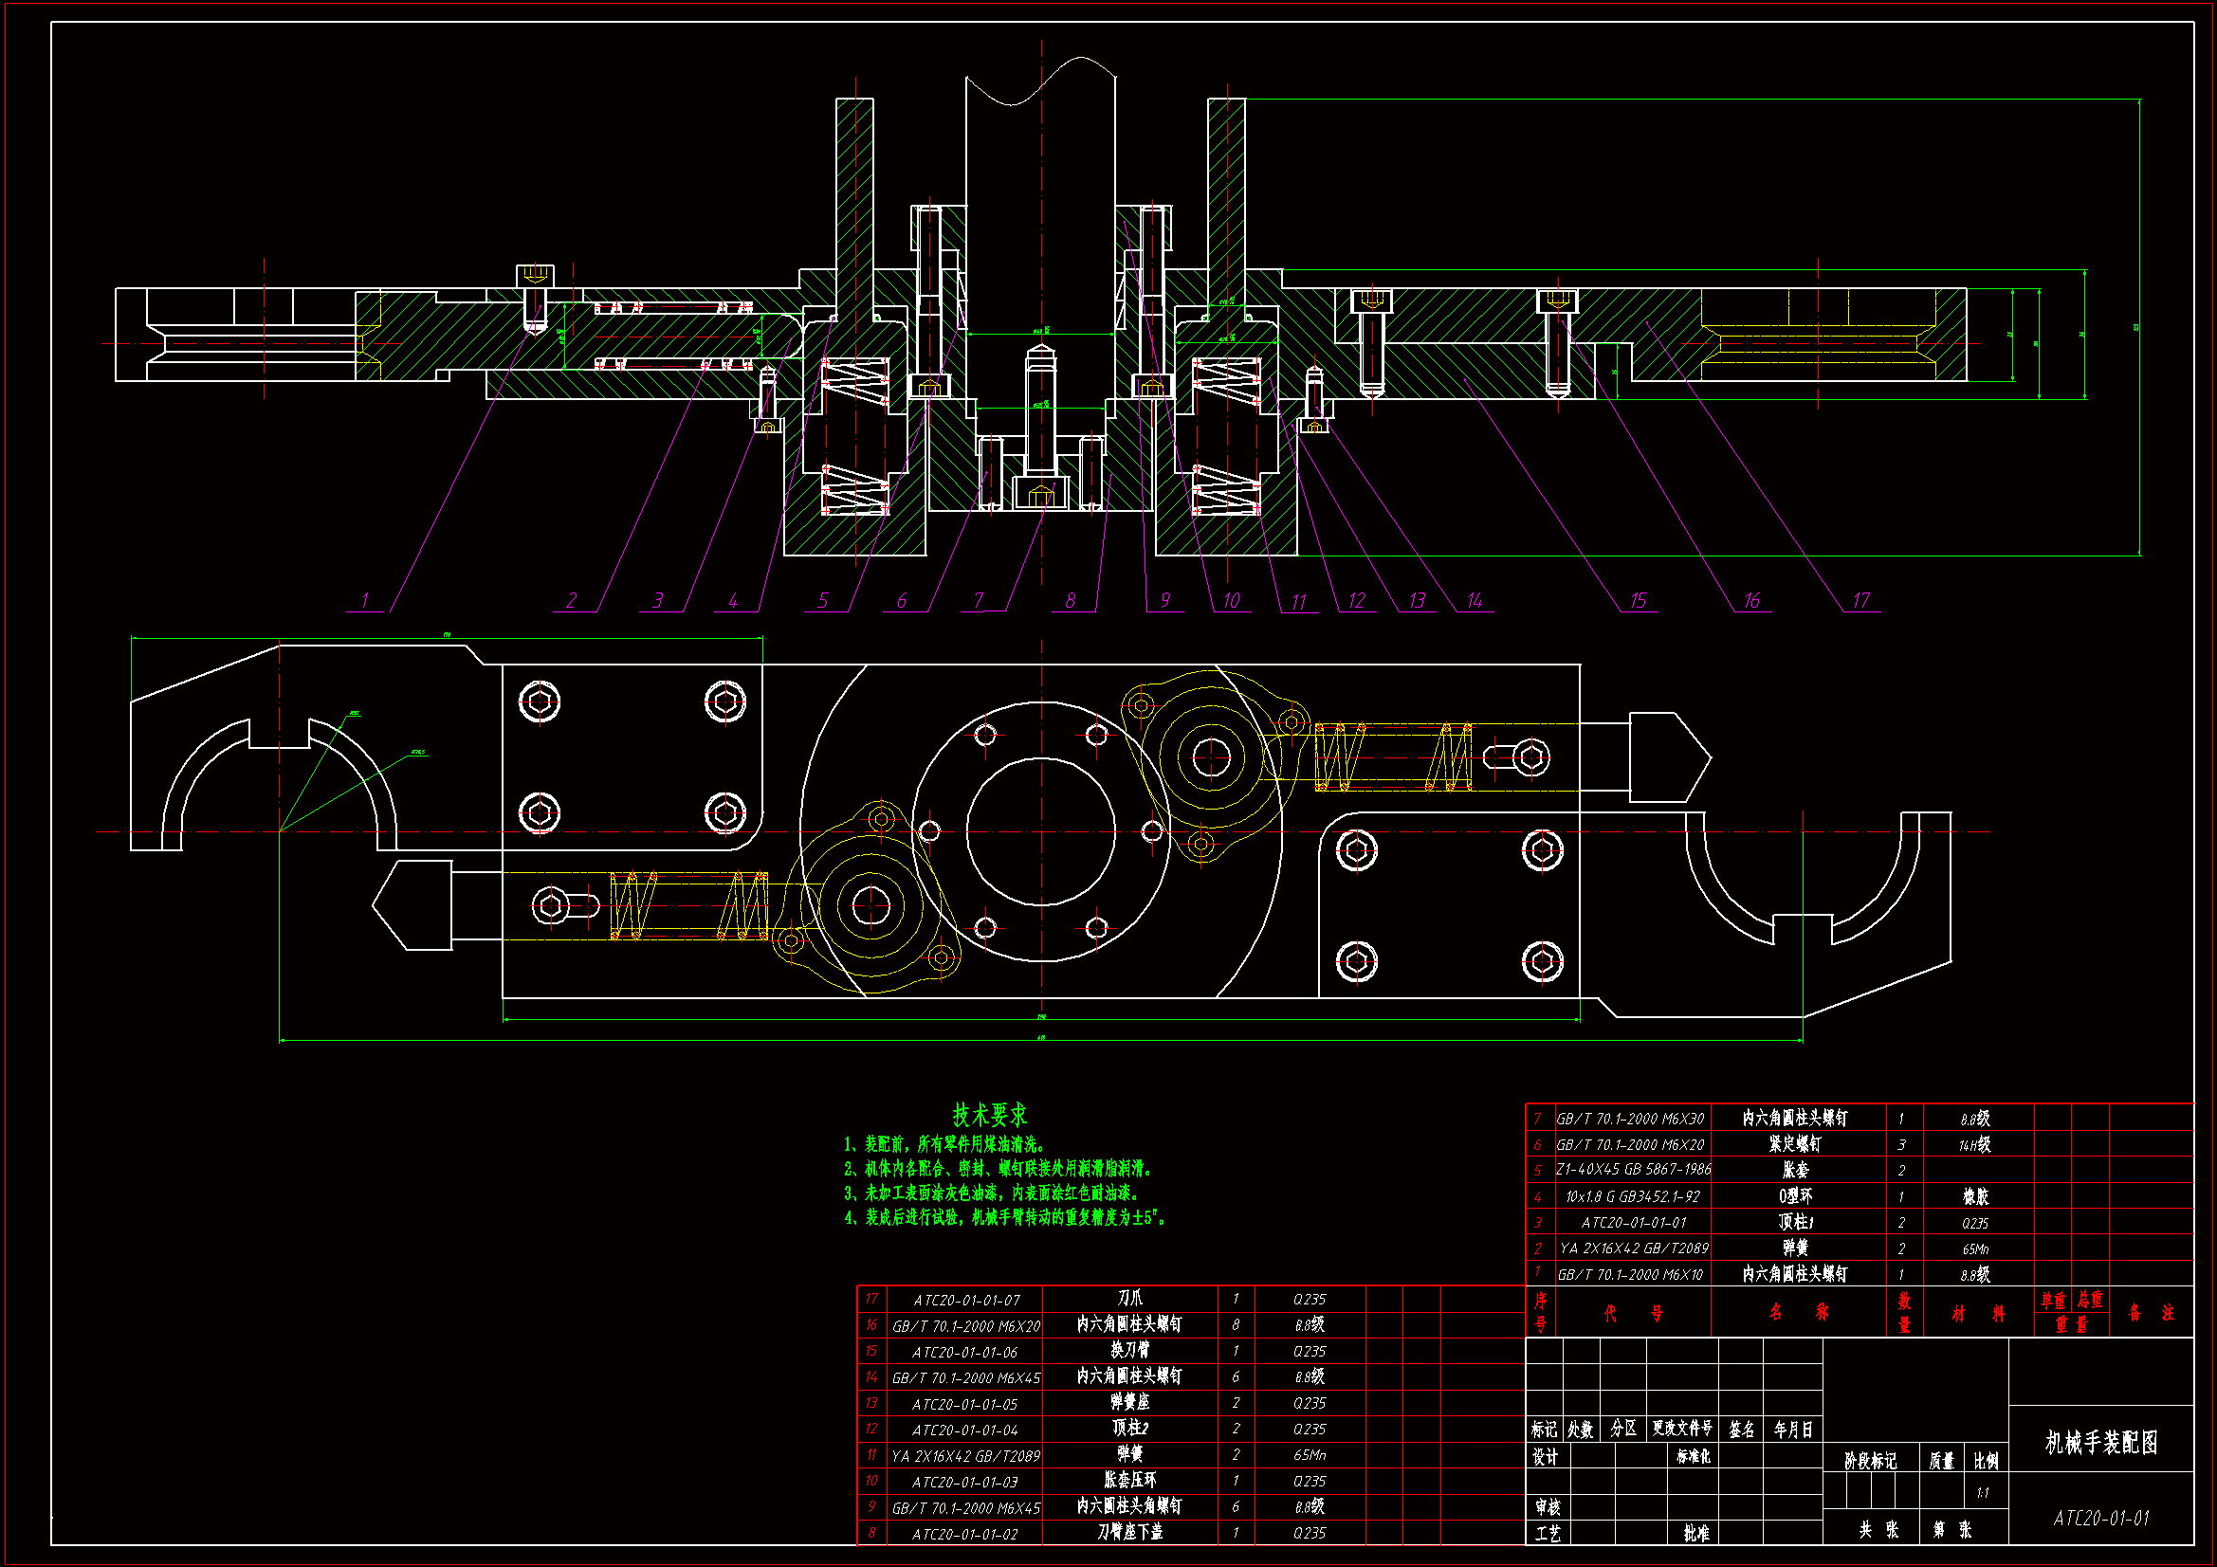Select the 橡胶 material cell
The image size is (2217, 1567).
click(1975, 1196)
